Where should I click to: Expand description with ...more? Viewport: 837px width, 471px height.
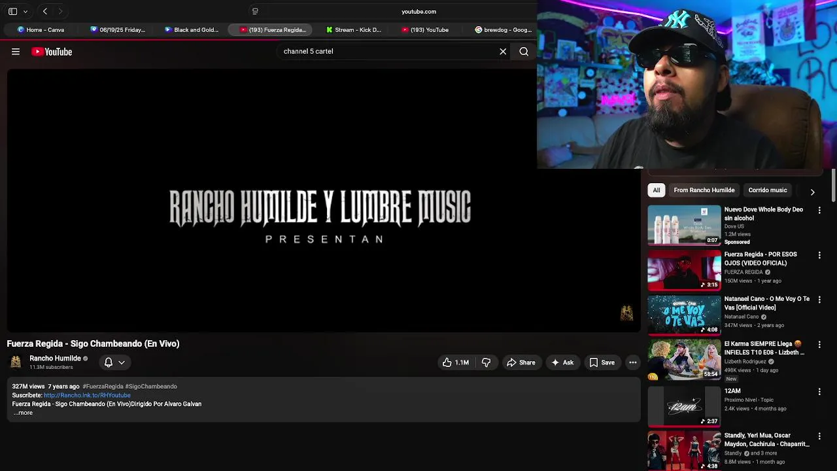23,413
